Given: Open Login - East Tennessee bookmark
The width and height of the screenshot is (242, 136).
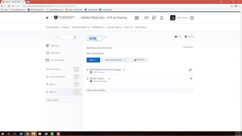Looking at the screenshot, I should [74, 9].
